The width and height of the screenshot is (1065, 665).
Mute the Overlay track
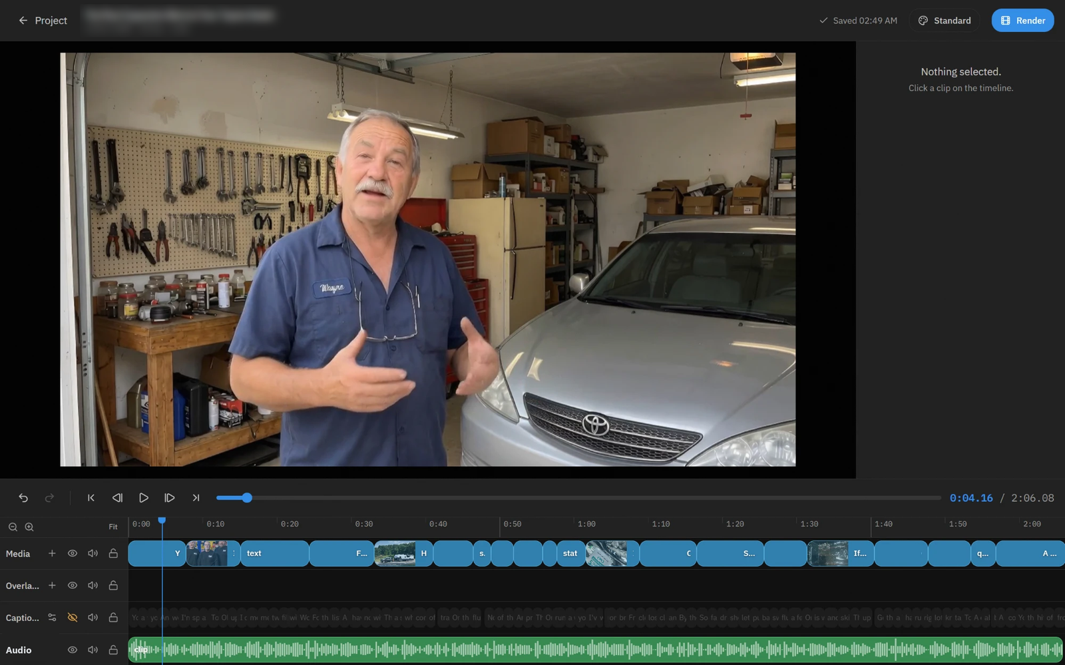tap(93, 585)
